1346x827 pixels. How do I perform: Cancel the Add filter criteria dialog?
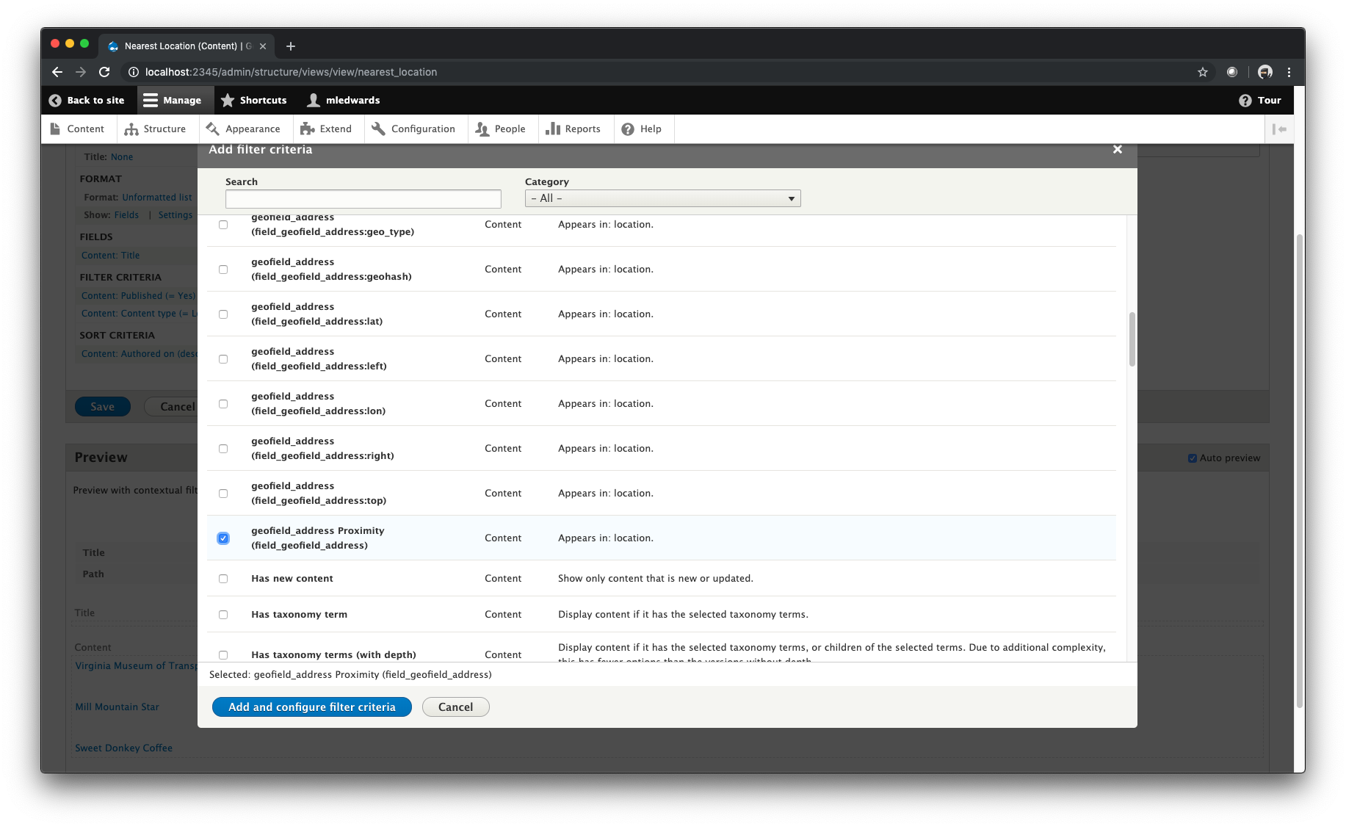(455, 707)
